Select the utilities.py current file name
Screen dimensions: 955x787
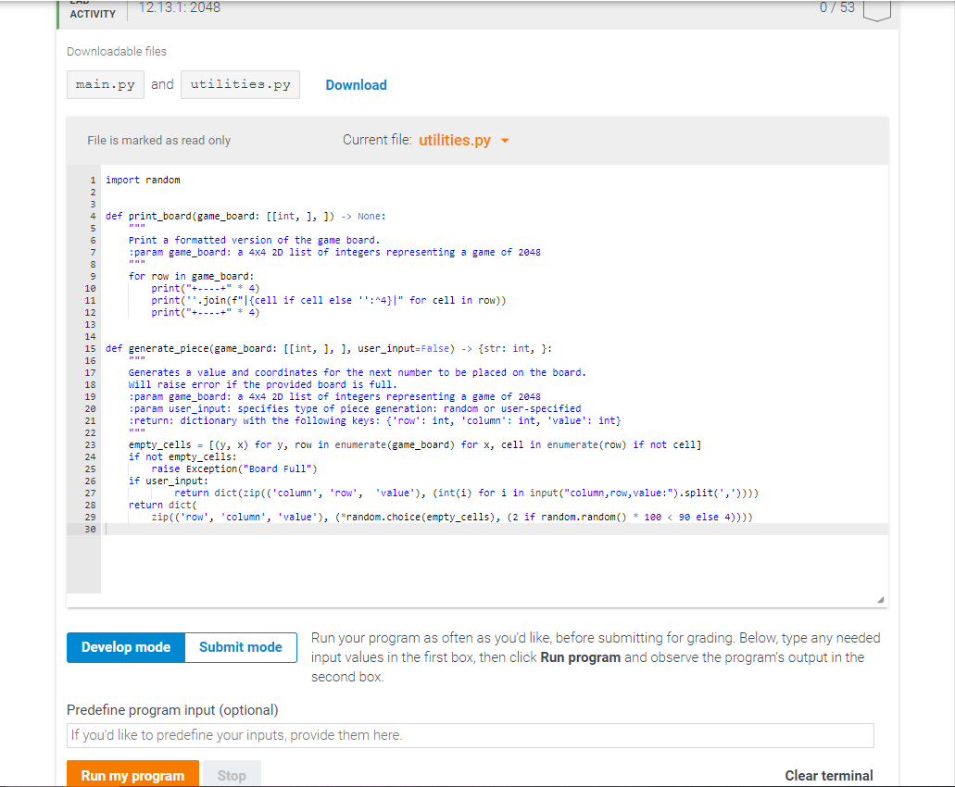coord(455,141)
